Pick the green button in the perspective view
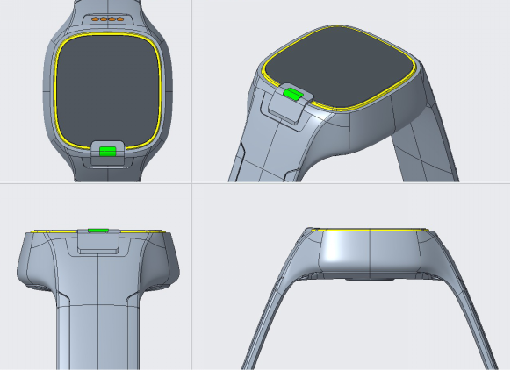This screenshot has height=370, width=511. click(293, 94)
